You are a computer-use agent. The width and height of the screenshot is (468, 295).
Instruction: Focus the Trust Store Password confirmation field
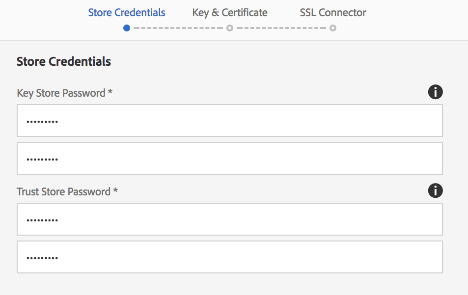point(229,257)
